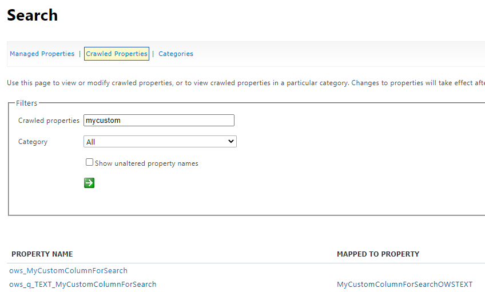Select the Crawled Properties tab
Image resolution: width=485 pixels, height=292 pixels.
click(117, 54)
